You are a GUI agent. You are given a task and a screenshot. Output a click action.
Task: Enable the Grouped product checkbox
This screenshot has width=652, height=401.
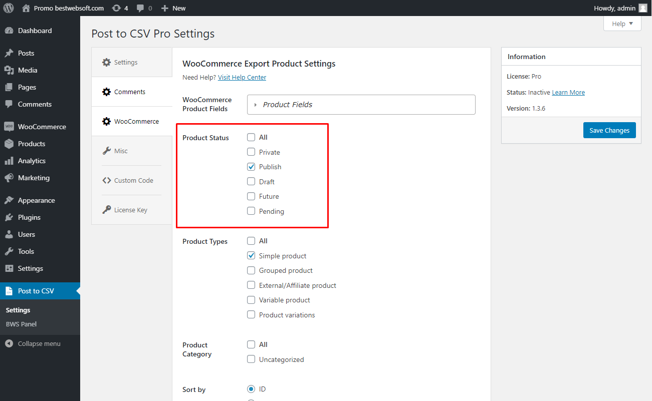tap(251, 270)
